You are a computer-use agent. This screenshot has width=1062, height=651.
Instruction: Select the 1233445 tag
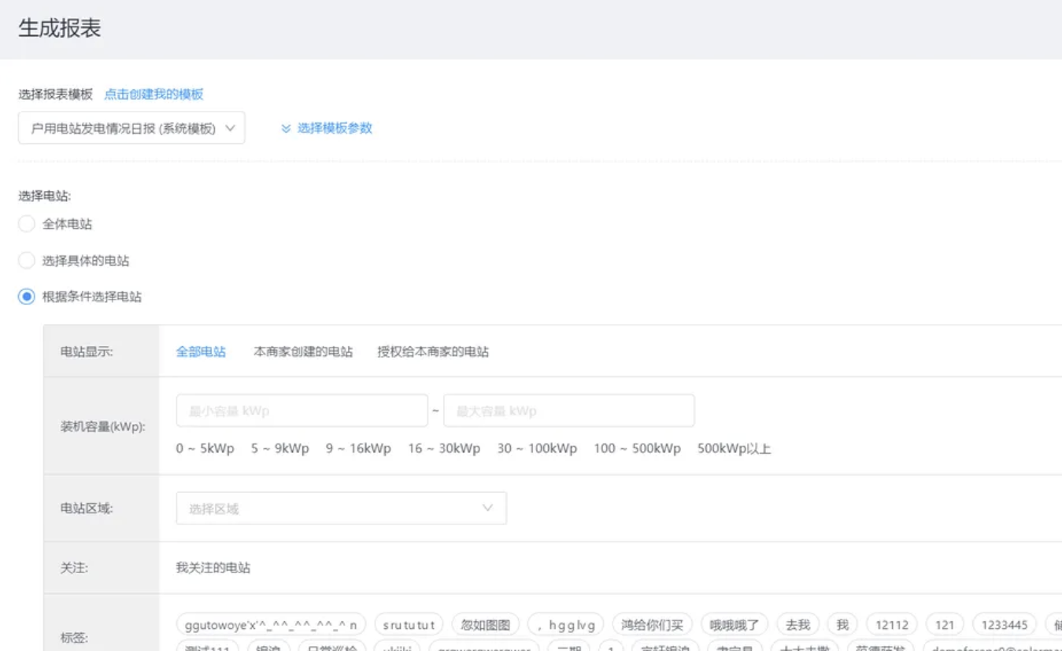[1005, 625]
